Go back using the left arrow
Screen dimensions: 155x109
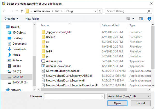point(5,11)
